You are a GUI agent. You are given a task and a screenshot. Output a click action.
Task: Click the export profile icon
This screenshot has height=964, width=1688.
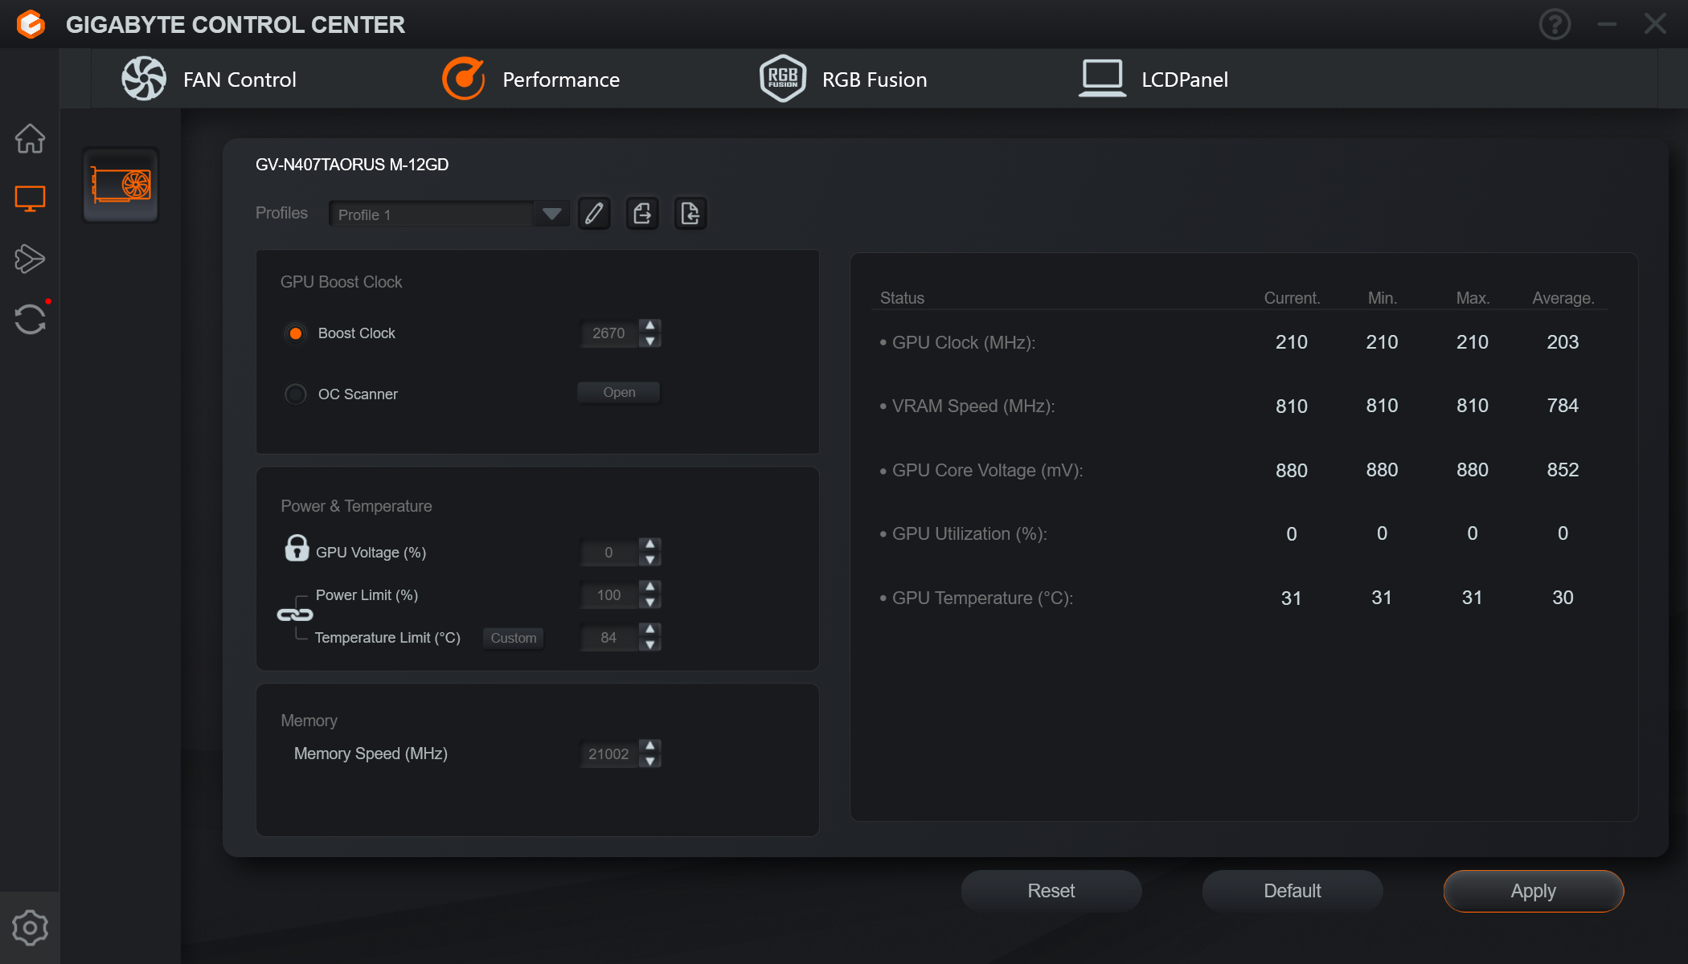642,214
